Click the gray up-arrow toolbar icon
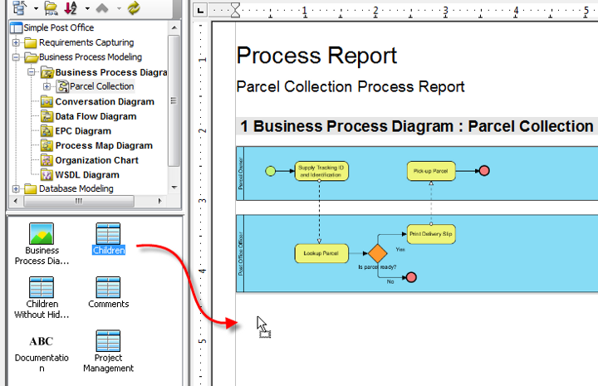The width and height of the screenshot is (598, 386). (x=102, y=8)
